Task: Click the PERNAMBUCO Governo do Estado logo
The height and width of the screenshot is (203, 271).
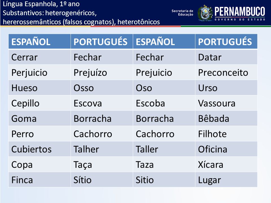Action: coord(240,14)
